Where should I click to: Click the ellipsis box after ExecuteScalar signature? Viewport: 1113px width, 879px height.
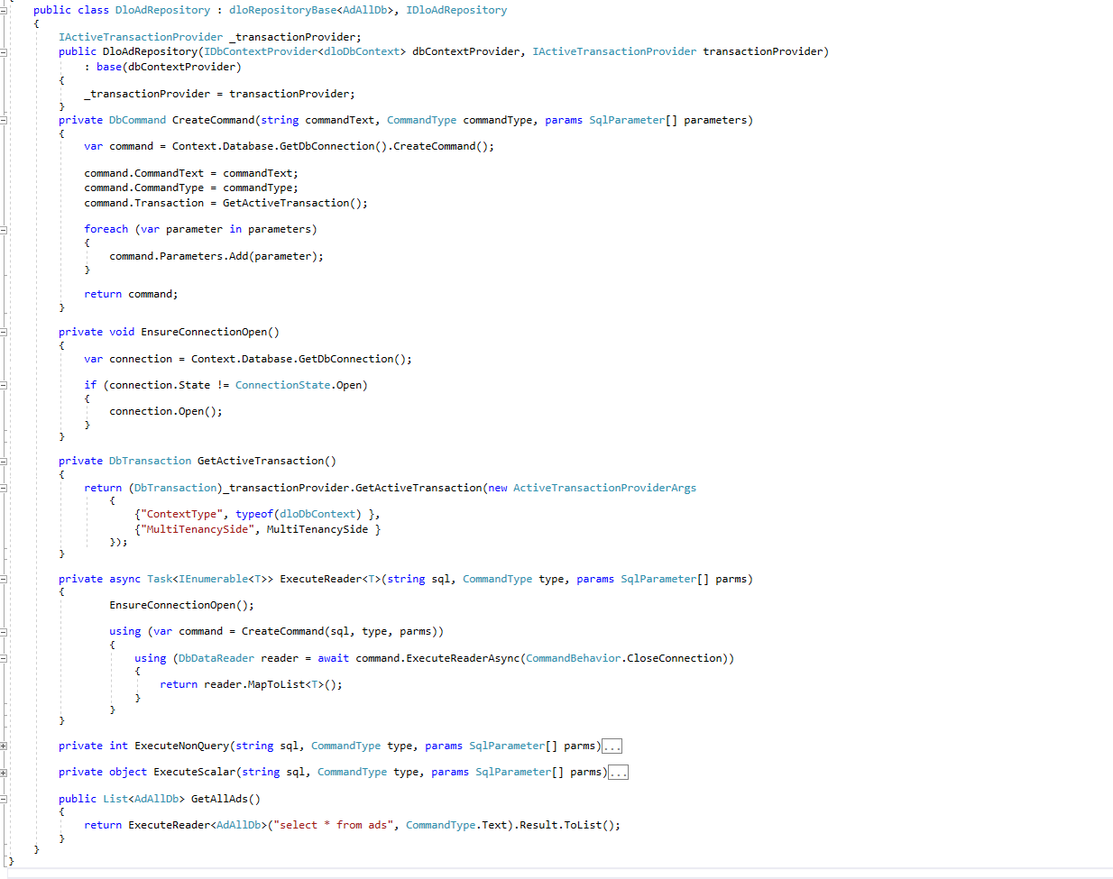[619, 773]
